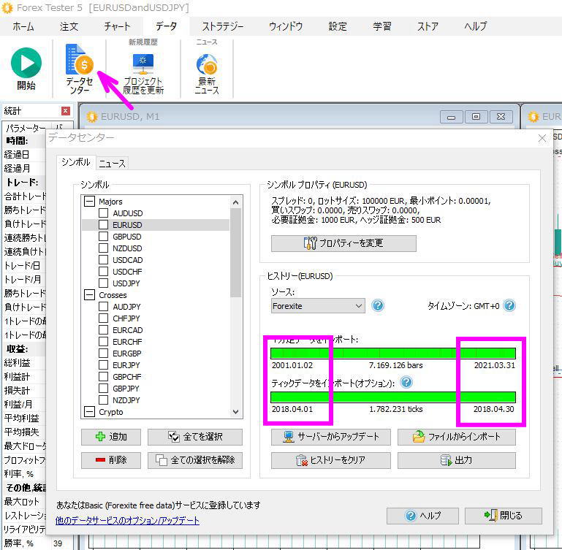This screenshot has width=562, height=550.
Task: Open the データセンター ribbon icon
Action: click(80, 58)
